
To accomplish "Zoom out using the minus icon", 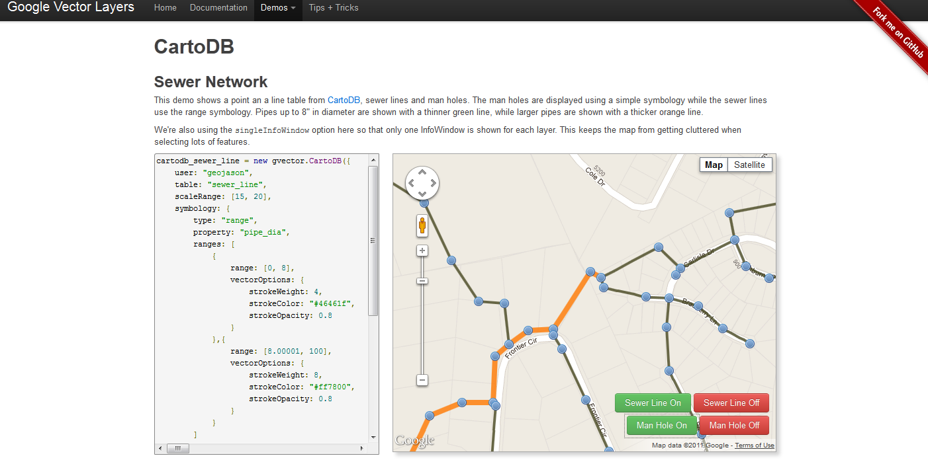I will coord(422,380).
